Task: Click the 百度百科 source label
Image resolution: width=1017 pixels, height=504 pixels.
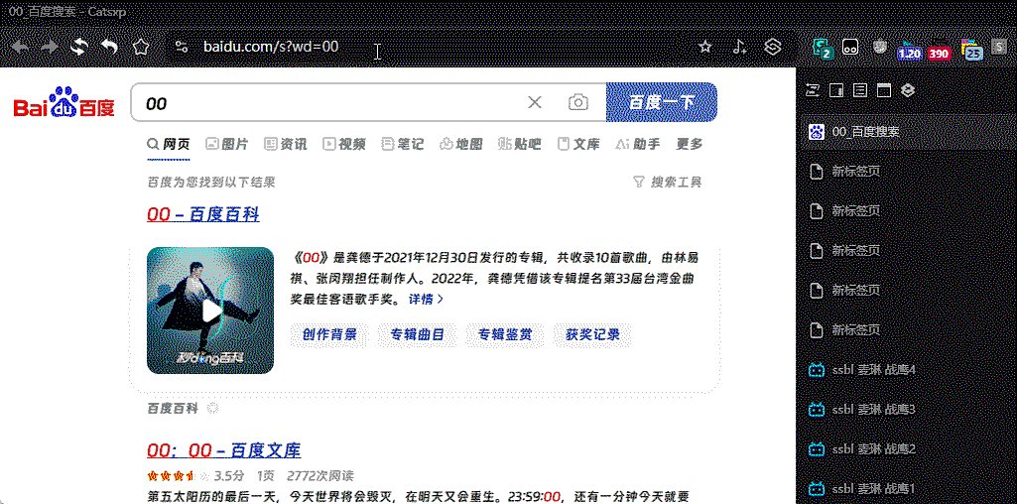Action: pyautogui.click(x=173, y=409)
